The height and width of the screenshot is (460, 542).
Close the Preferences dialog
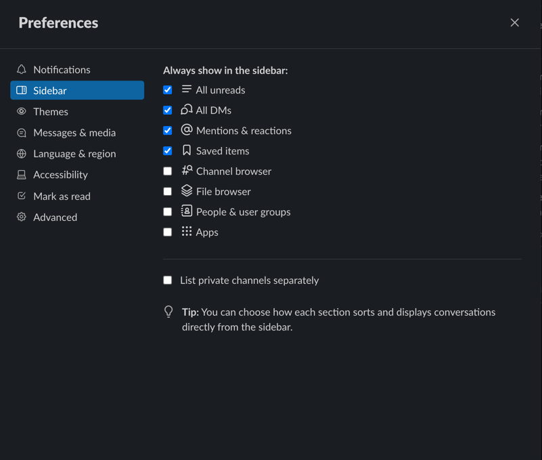click(515, 22)
